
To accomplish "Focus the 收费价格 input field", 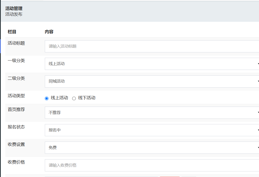I will pos(152,165).
